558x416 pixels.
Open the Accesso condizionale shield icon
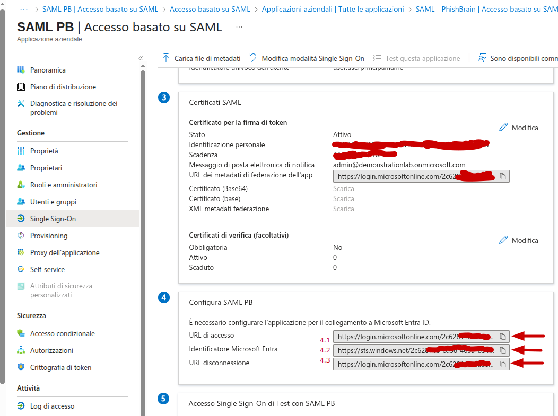[21, 333]
